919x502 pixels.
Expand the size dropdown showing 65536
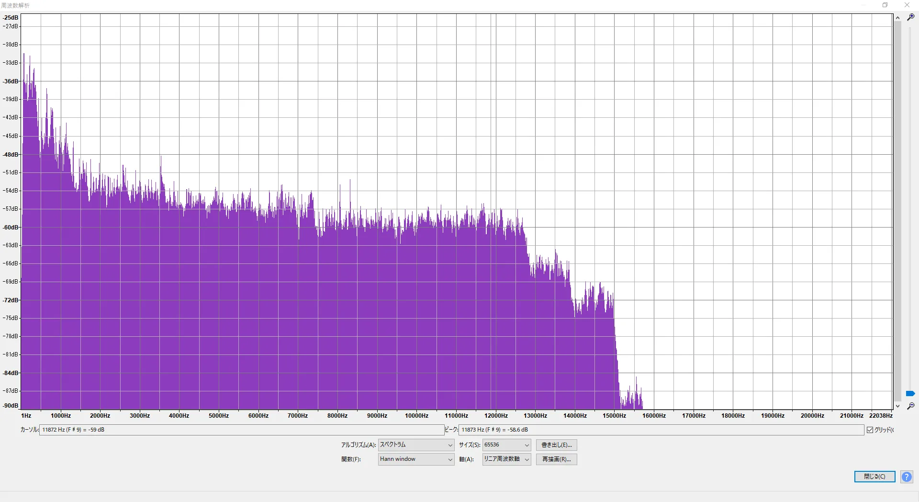pos(506,445)
